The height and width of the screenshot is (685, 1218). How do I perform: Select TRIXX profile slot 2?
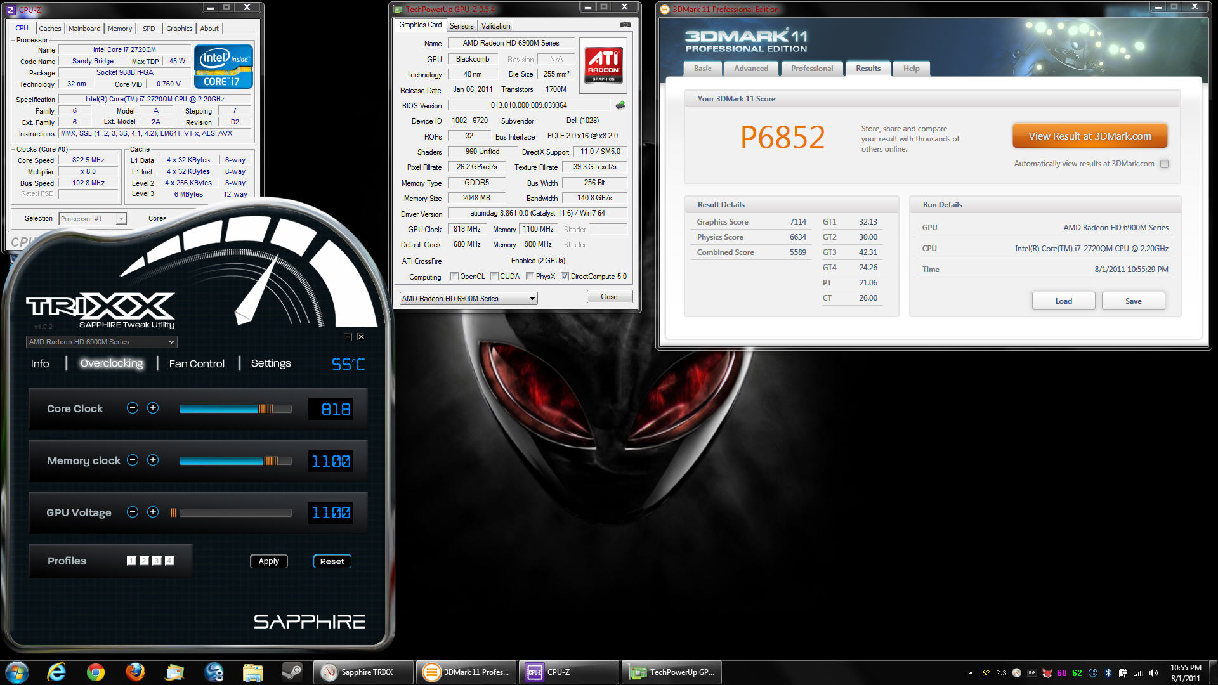[x=144, y=561]
